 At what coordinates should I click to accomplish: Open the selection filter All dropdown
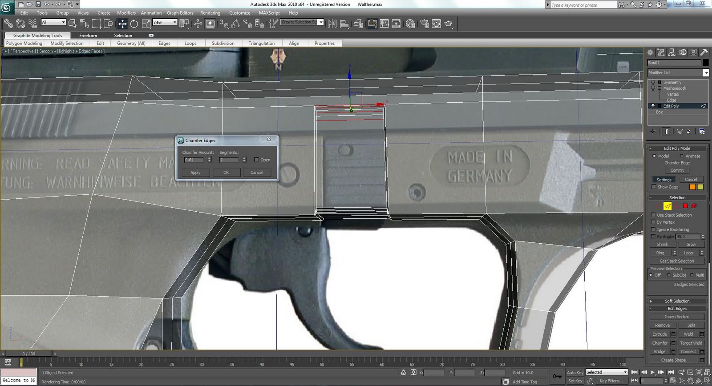click(x=53, y=22)
